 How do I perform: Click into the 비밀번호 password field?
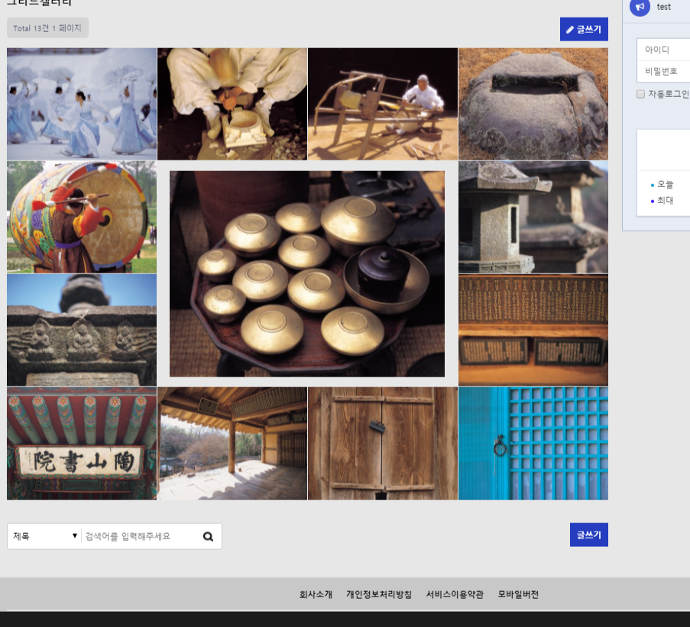coord(663,71)
